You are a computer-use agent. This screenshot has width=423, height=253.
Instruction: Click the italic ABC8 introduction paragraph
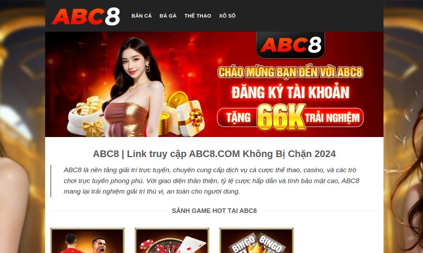[212, 181]
